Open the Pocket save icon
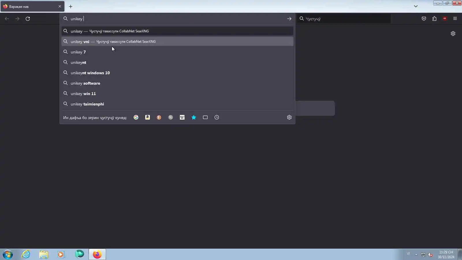The image size is (462, 260). click(424, 19)
